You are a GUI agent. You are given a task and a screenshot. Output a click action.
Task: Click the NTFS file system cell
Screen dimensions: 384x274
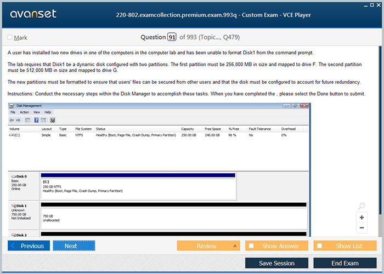pos(79,135)
